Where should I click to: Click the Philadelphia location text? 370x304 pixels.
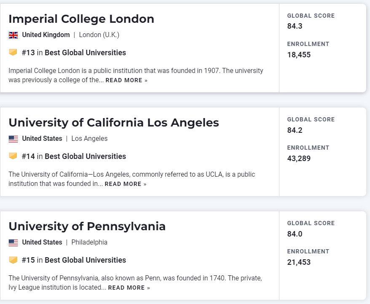click(89, 242)
